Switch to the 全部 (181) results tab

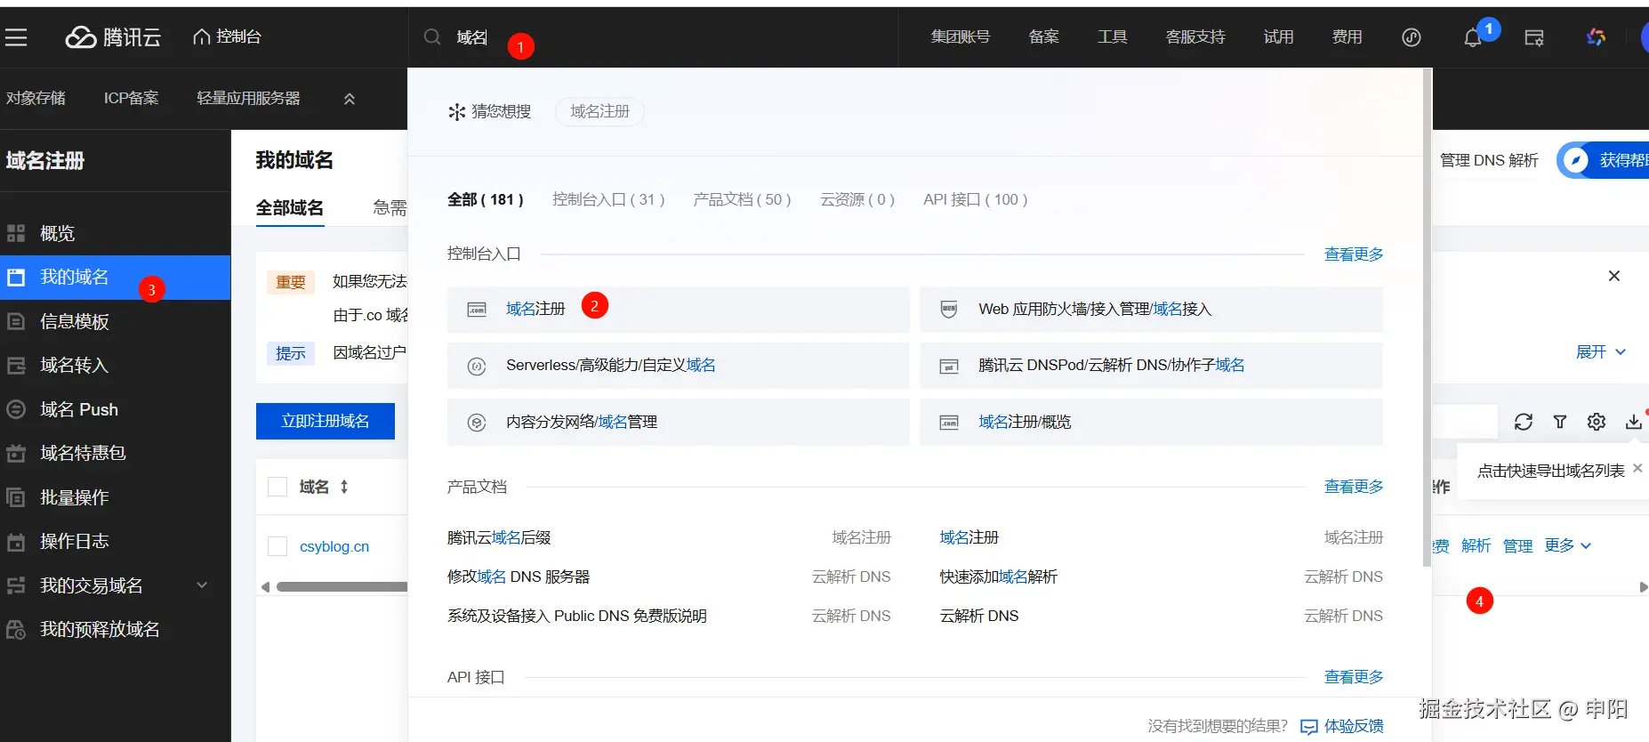coord(486,199)
